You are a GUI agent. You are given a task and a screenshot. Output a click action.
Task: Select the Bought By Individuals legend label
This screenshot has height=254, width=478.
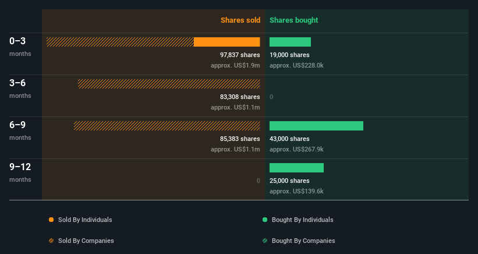(x=302, y=220)
